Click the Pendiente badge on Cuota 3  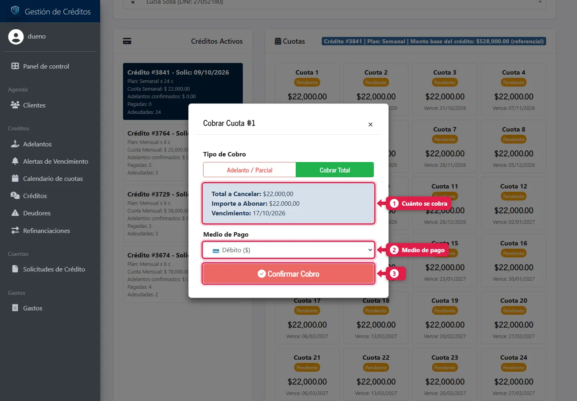coord(445,83)
